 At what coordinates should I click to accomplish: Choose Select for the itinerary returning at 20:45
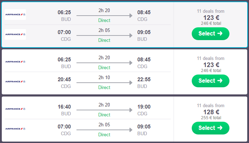(210, 81)
